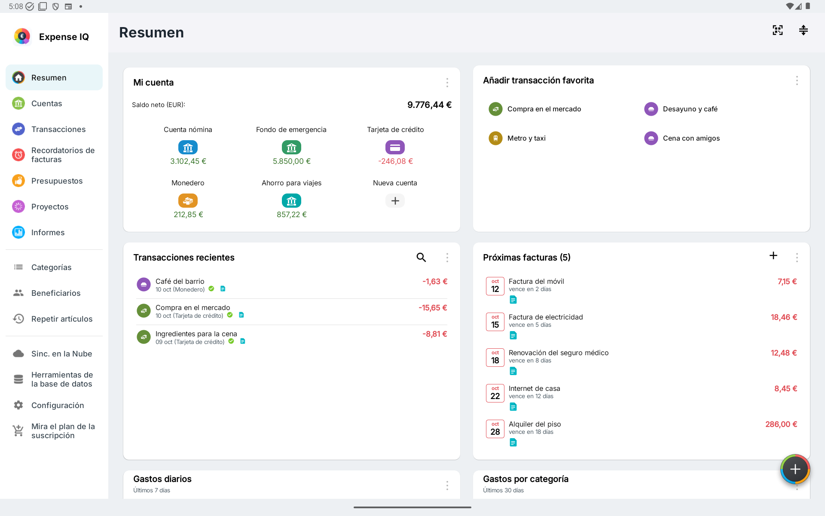
Task: Click the collapse/expand cards icon in header
Action: tap(803, 30)
